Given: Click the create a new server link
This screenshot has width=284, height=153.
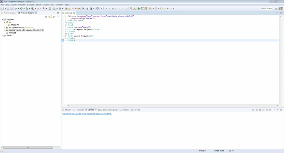Looking at the screenshot, I should coord(87,114).
